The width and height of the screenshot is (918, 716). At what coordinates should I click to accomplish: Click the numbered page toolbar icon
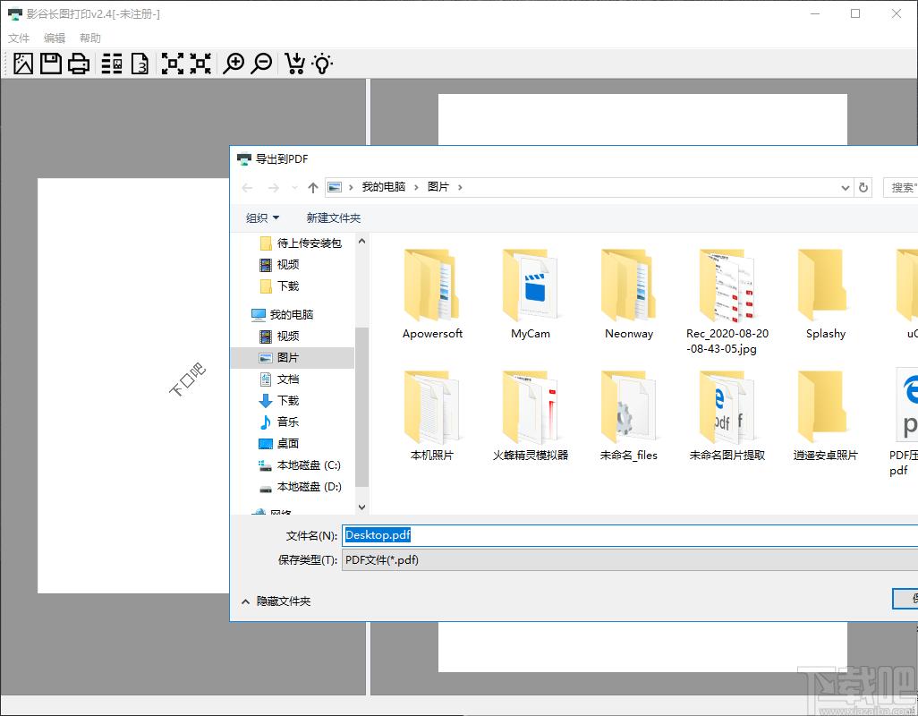point(140,64)
